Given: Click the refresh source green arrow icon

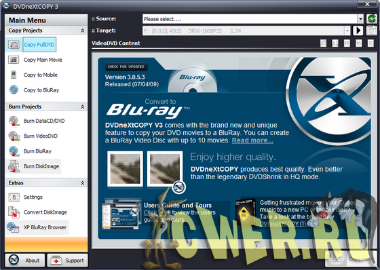Looking at the screenshot, I should click(371, 19).
